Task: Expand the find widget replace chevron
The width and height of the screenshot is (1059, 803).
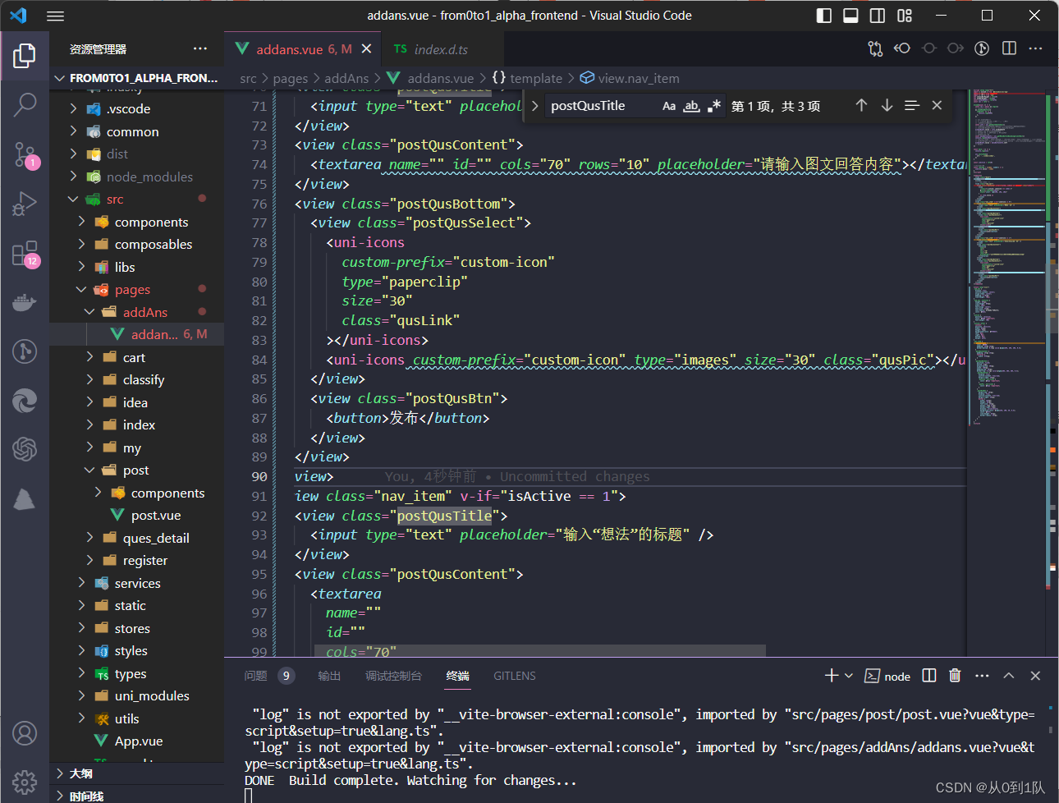Action: point(534,106)
